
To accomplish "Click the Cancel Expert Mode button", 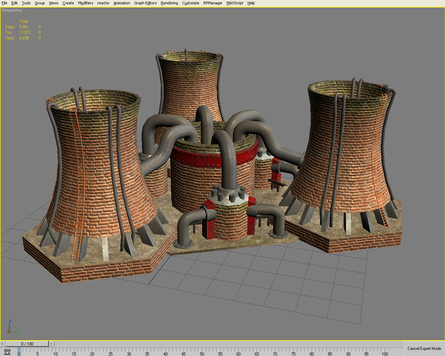I will point(424,348).
